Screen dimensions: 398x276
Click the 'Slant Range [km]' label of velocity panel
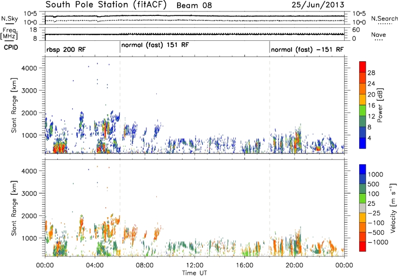tap(14, 208)
